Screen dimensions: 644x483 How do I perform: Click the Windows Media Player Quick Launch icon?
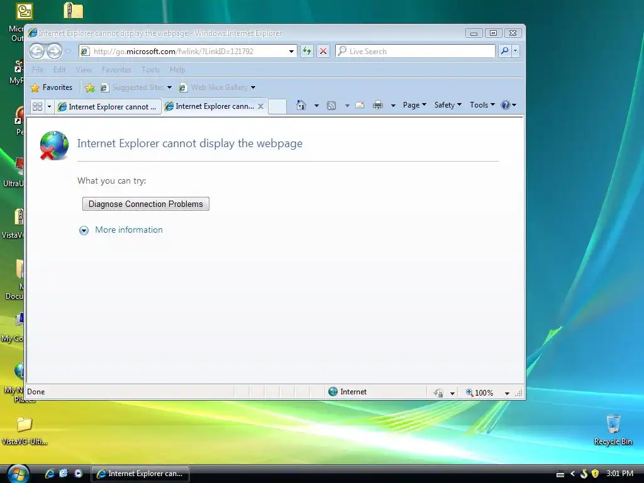[x=78, y=474]
